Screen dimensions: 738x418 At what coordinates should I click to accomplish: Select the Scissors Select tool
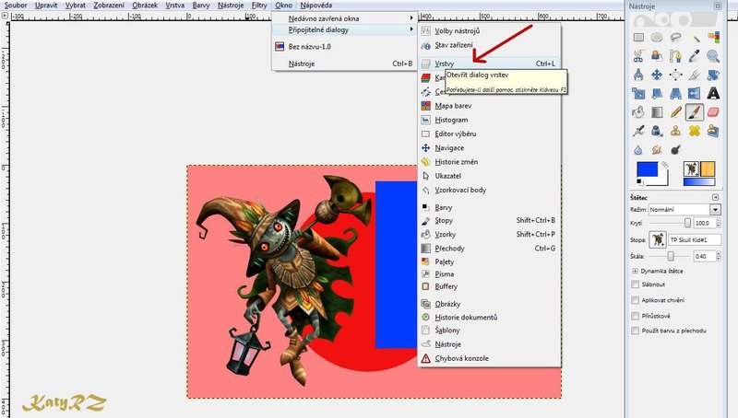[x=638, y=56]
